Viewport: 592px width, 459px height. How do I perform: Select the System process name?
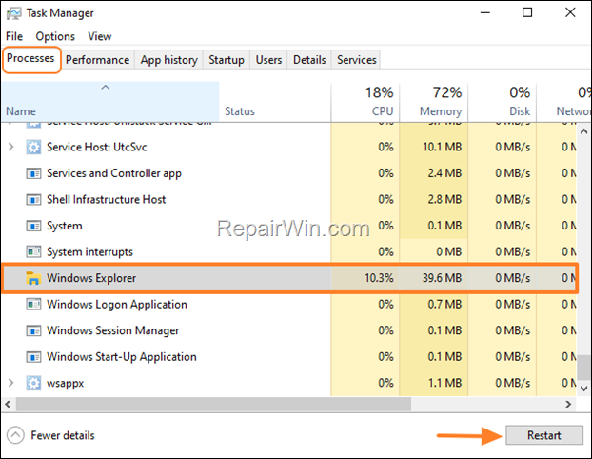64,226
